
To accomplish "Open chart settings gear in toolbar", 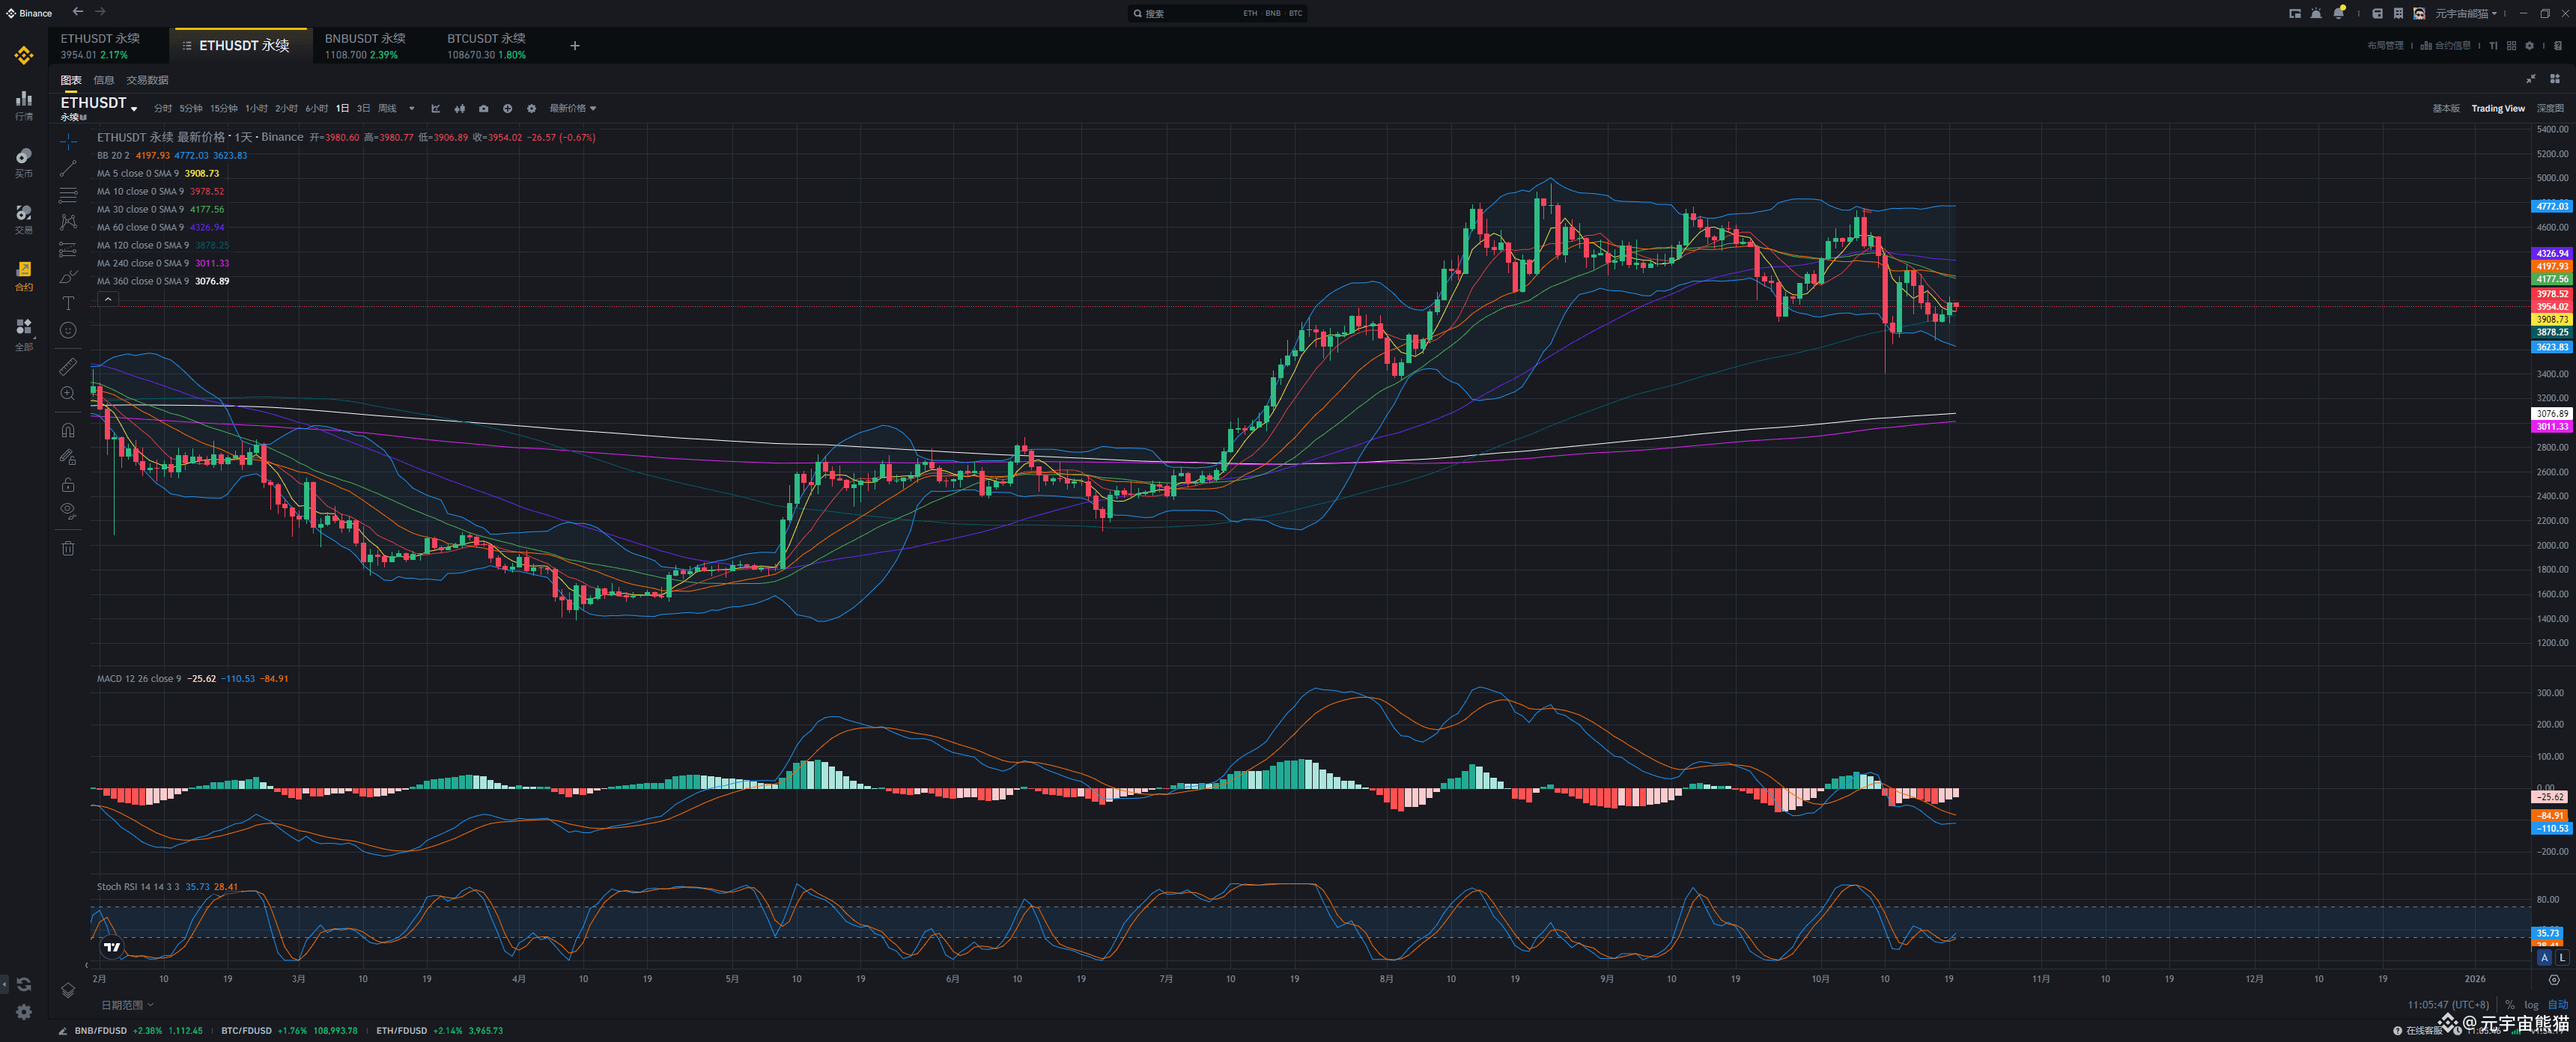I will [x=532, y=108].
